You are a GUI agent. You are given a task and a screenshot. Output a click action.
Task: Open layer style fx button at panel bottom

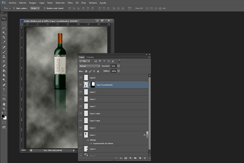121,158
